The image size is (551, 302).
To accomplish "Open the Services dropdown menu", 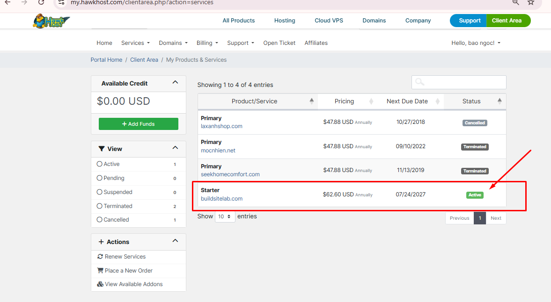I will pyautogui.click(x=135, y=43).
